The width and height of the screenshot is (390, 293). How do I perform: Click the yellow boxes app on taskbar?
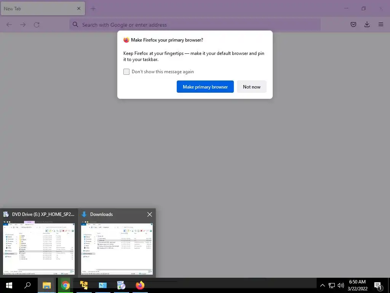pyautogui.click(x=84, y=285)
